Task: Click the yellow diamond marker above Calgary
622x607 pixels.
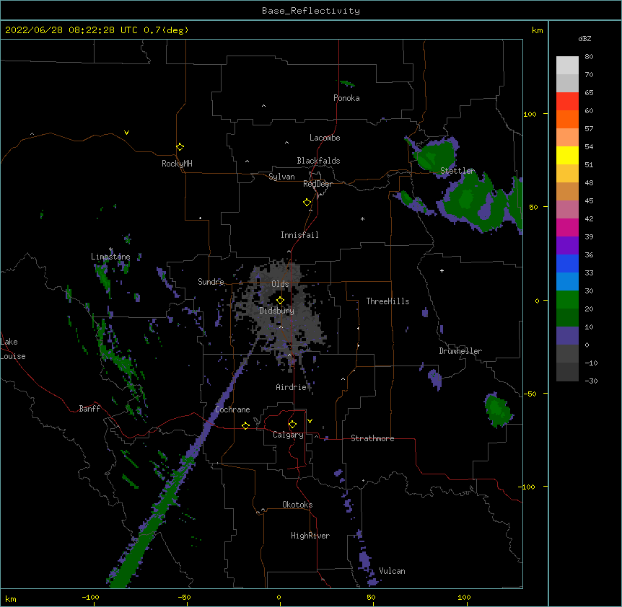Action: (x=292, y=425)
